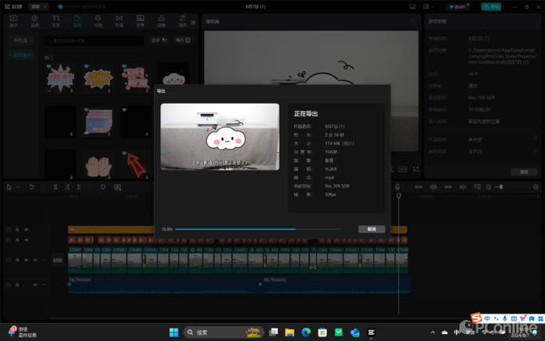Cancel the export with the 取消 button

371,230
